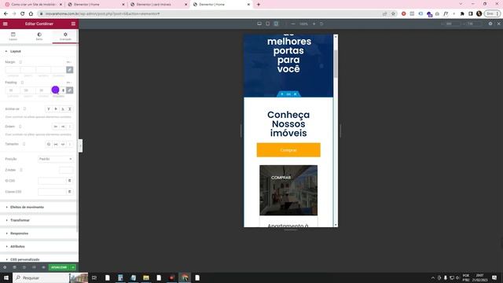The height and width of the screenshot is (283, 503).
Task: Open save options arrow next to ATUALIZAR
Action: coord(73,267)
